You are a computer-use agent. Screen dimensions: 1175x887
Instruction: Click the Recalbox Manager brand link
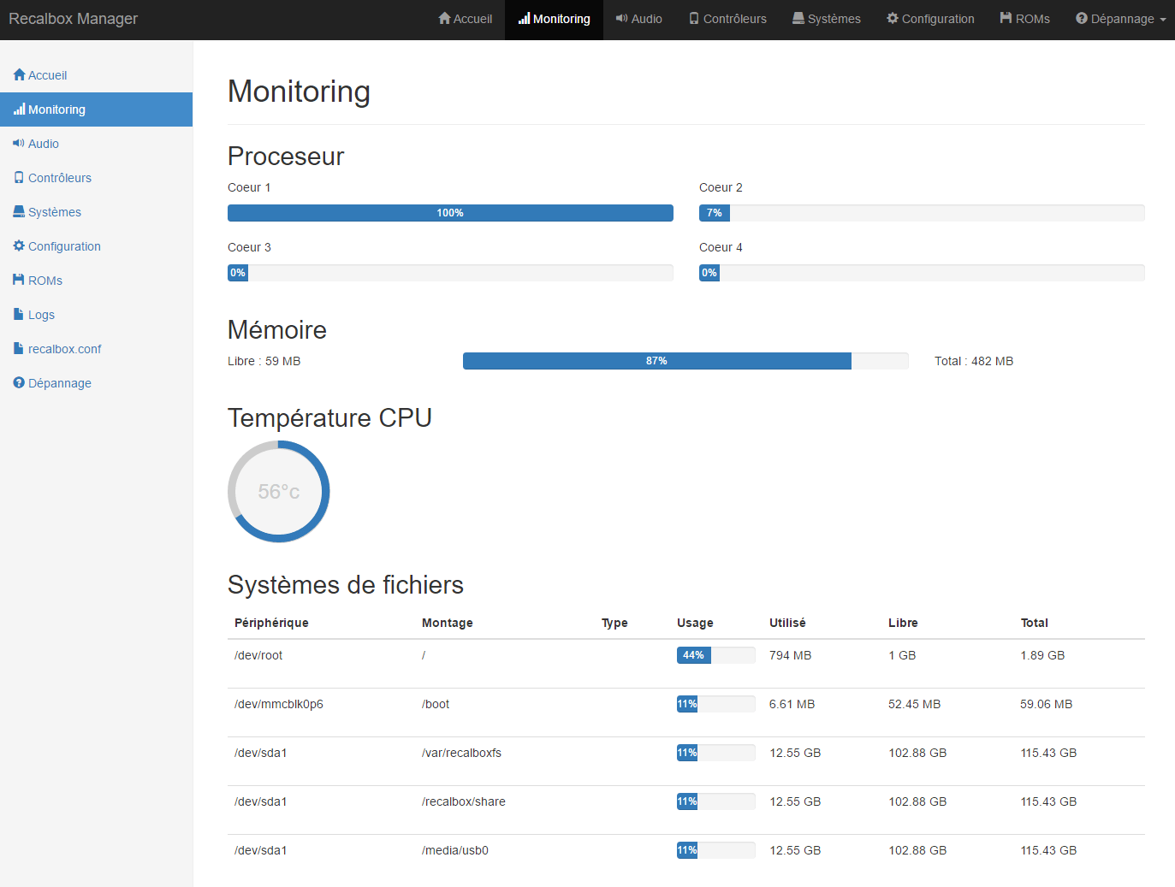[73, 19]
